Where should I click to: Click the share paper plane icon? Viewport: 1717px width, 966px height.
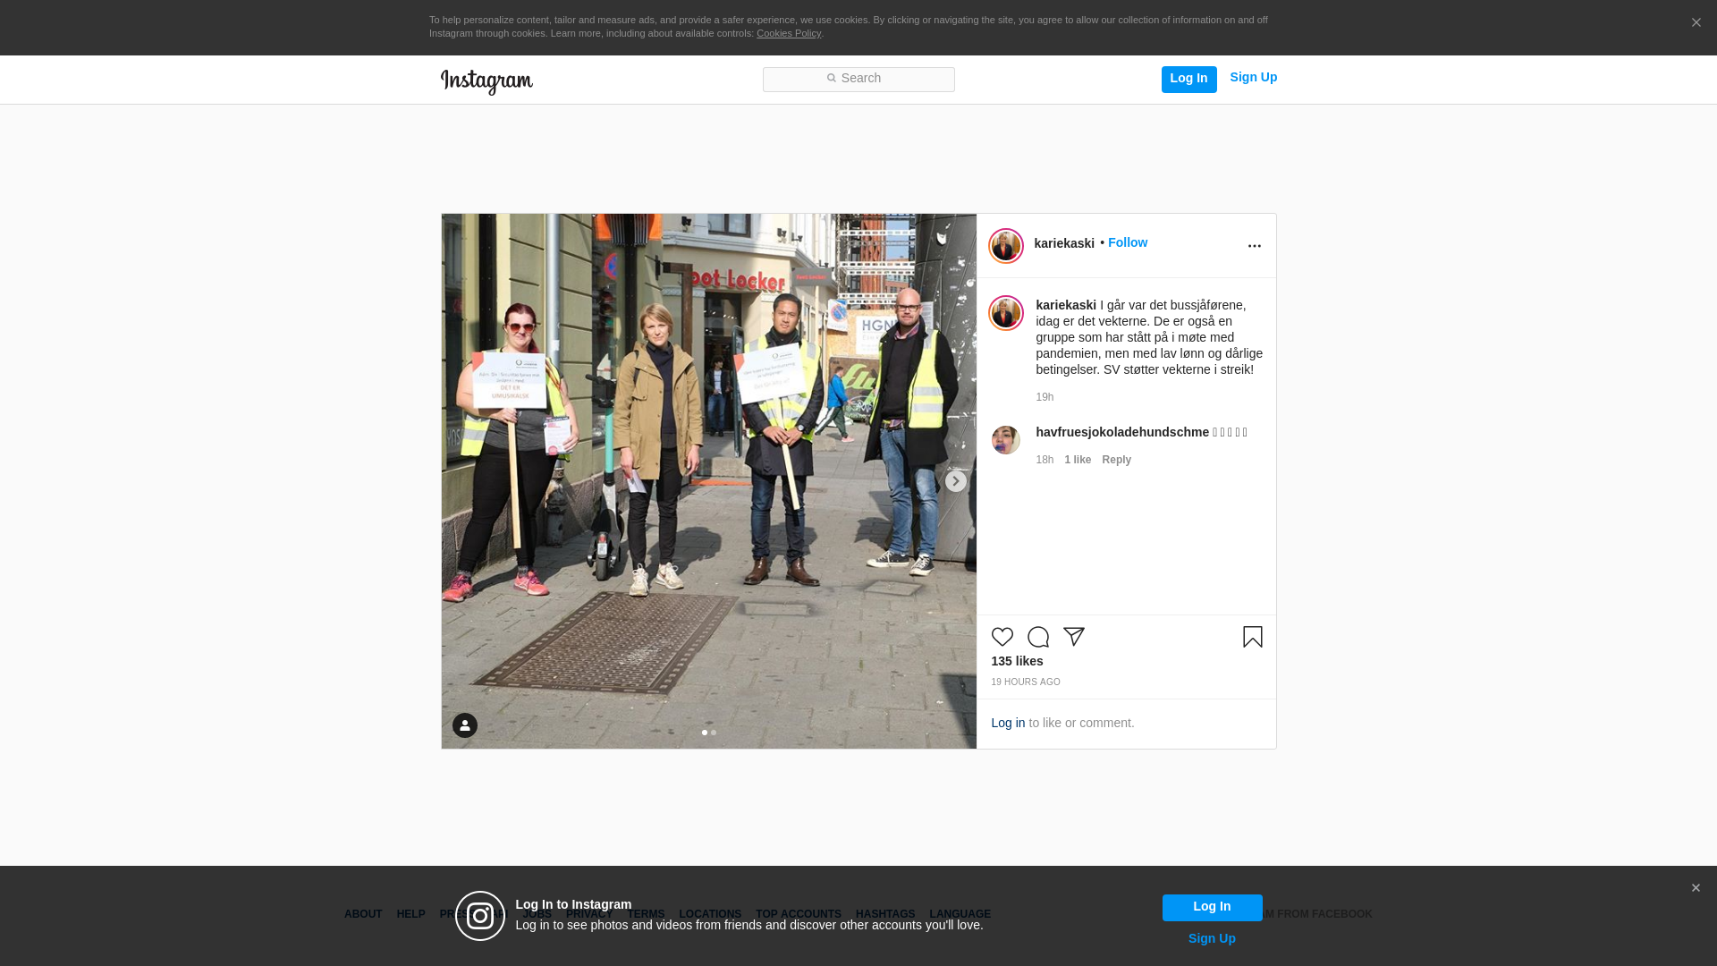click(1073, 637)
